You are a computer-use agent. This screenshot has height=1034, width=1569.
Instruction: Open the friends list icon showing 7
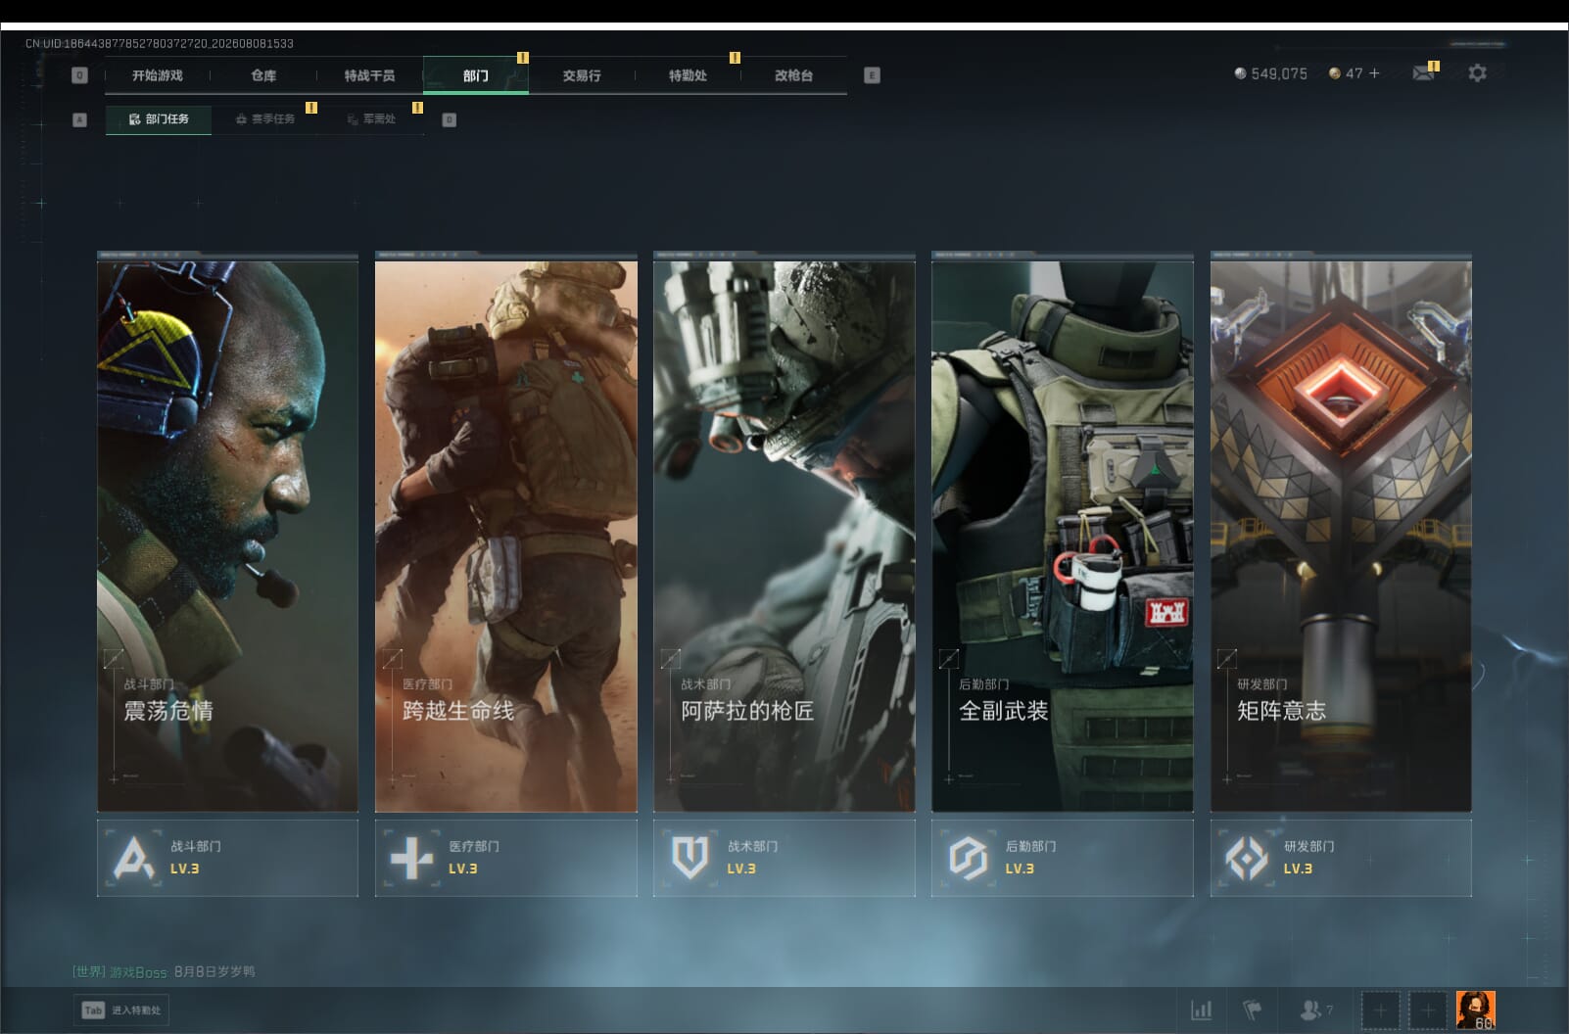point(1315,1010)
